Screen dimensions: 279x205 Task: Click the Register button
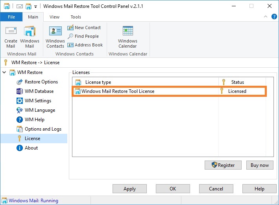point(223,165)
